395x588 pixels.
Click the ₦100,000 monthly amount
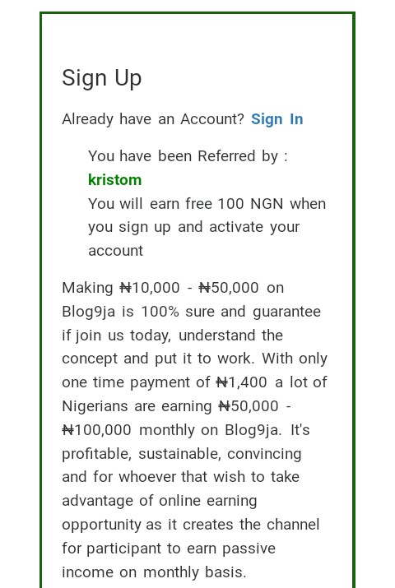pos(96,430)
